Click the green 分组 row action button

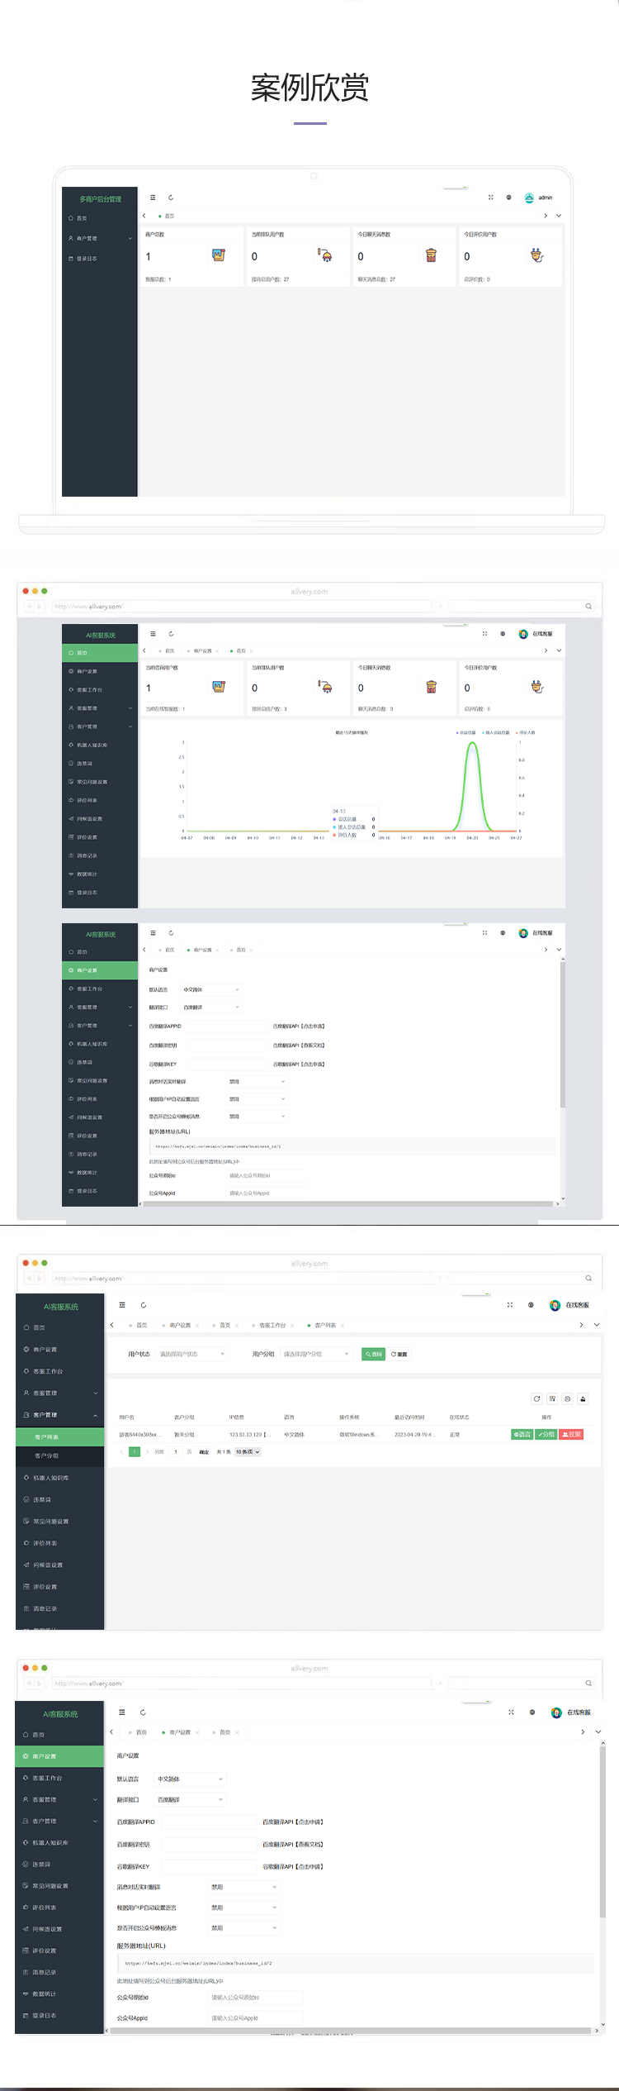546,1434
